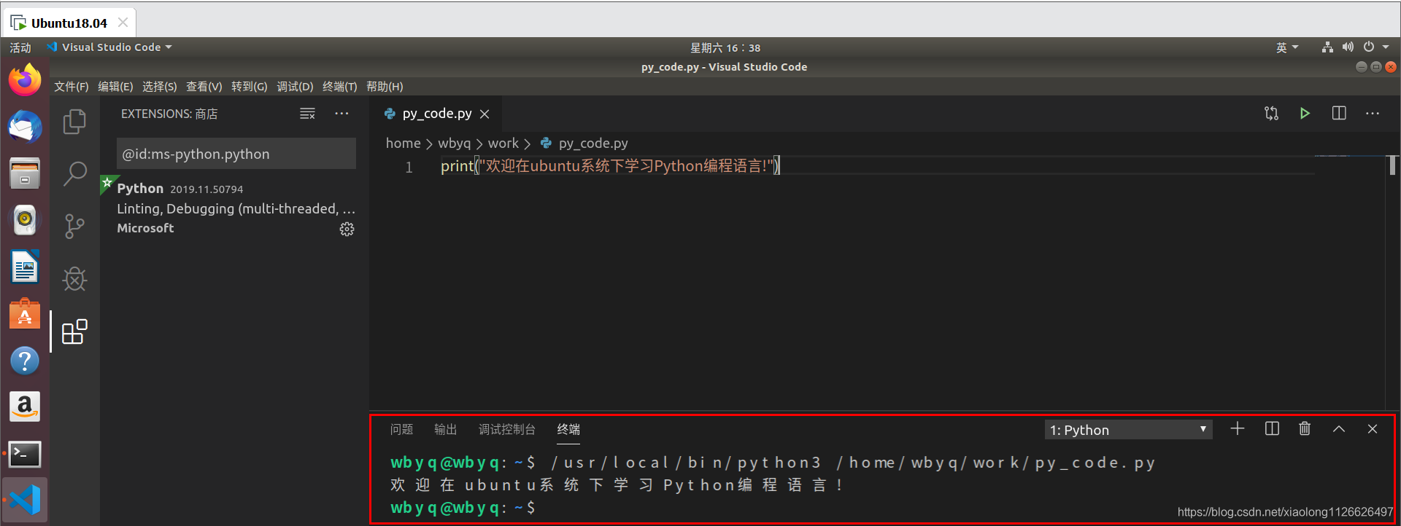Close the py_code.py editor tab
Screen dimensions: 1401x526
(485, 114)
